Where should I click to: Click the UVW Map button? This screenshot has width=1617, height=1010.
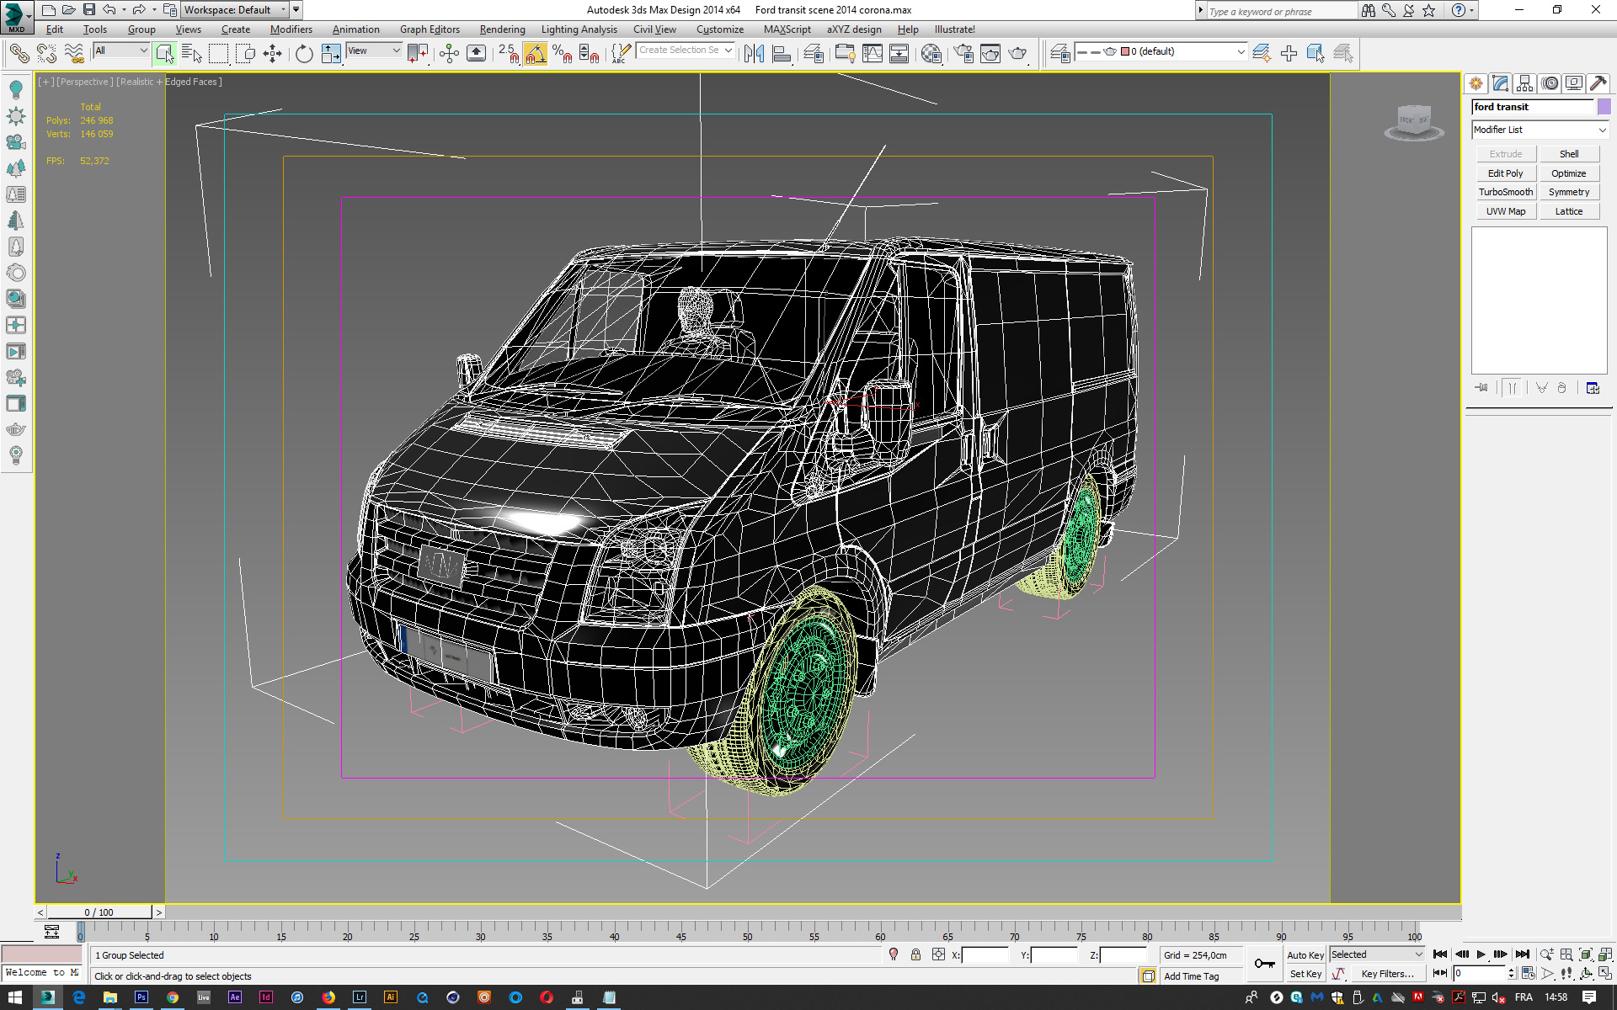click(1506, 211)
